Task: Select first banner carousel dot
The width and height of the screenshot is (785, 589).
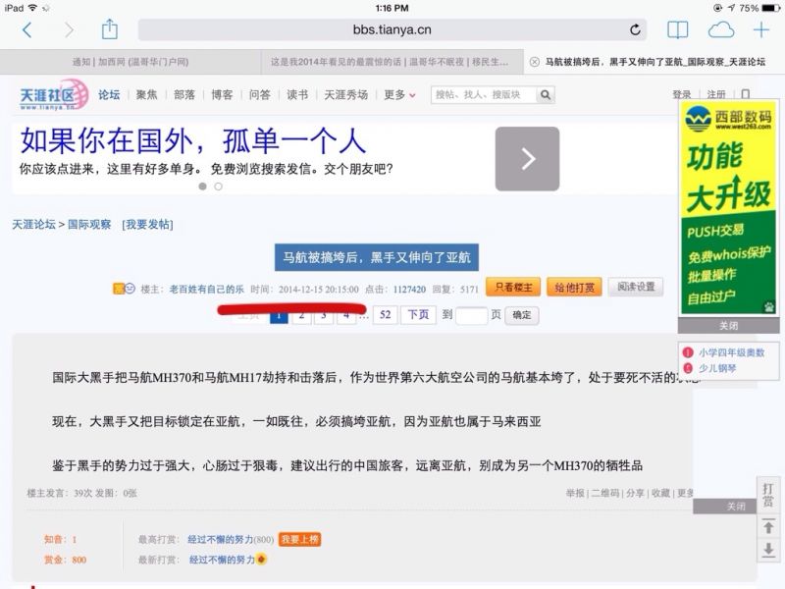Action: point(203,187)
